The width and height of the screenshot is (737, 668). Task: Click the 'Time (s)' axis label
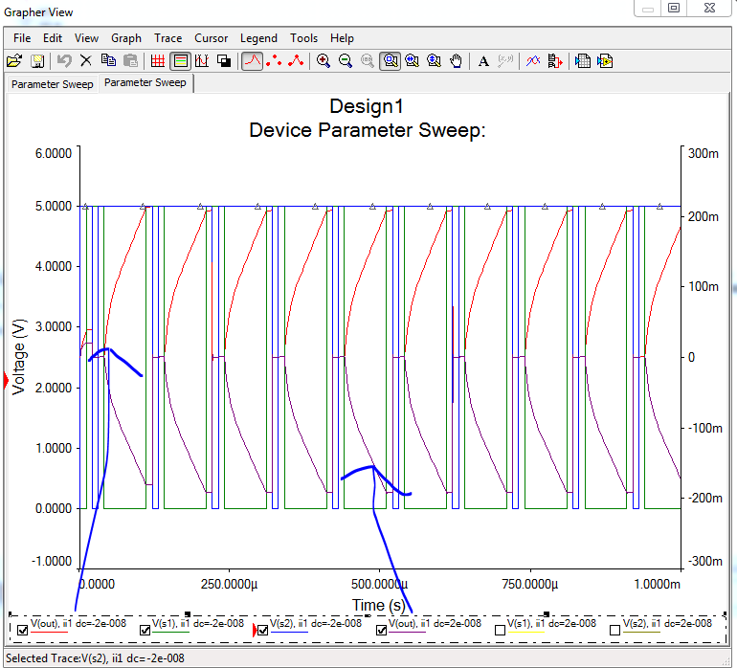tap(378, 605)
